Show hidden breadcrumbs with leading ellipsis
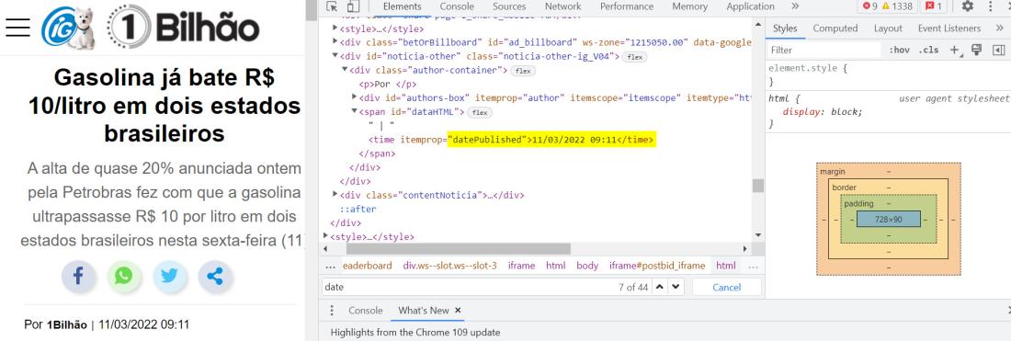This screenshot has width=1011, height=341. click(331, 266)
